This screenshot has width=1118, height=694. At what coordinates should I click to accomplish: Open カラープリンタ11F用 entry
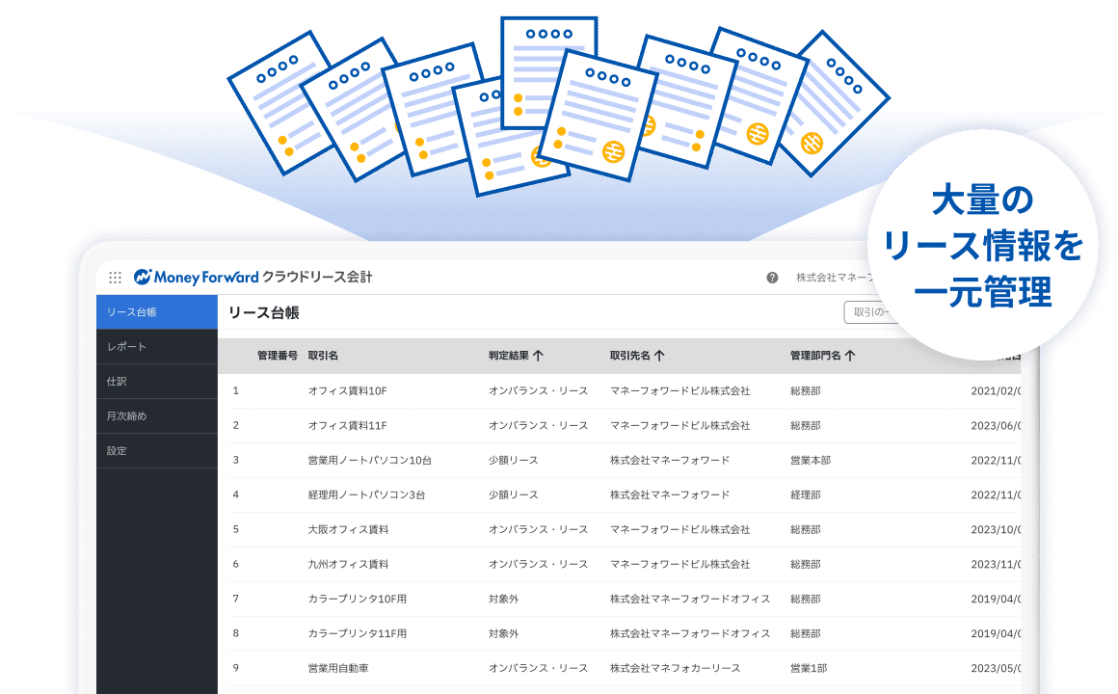point(358,633)
